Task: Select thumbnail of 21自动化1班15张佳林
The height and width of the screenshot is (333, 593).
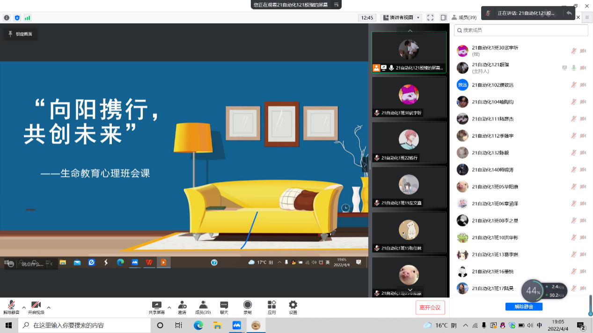Action: pos(409,233)
